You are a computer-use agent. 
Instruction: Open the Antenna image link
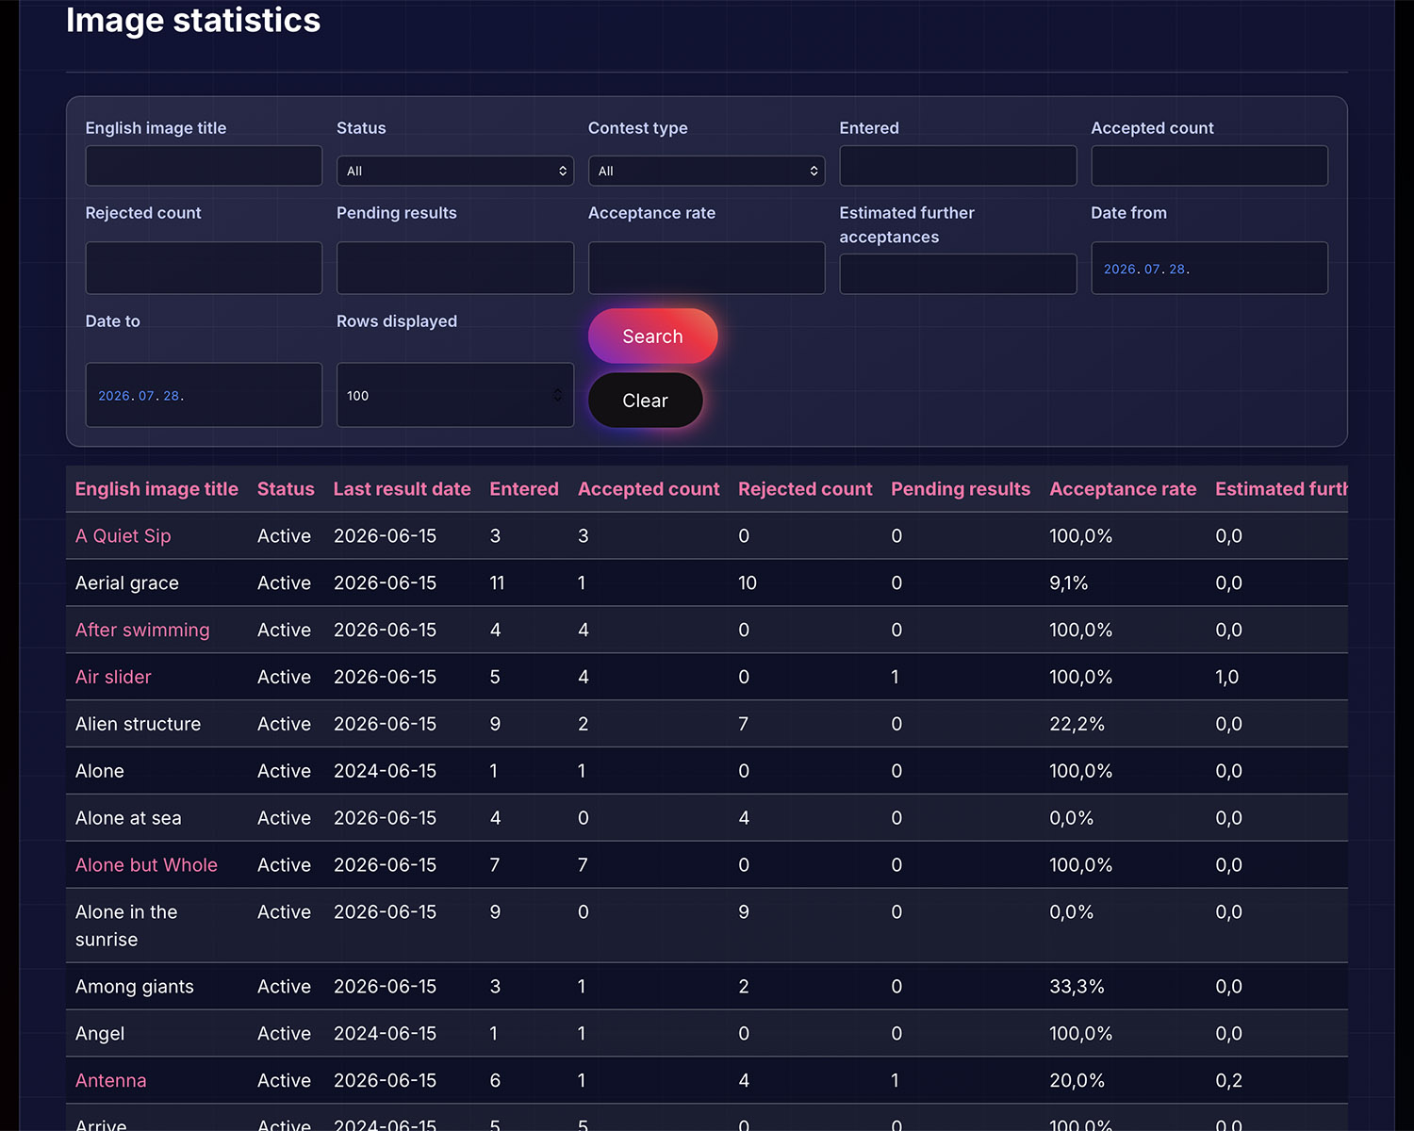click(x=111, y=1081)
